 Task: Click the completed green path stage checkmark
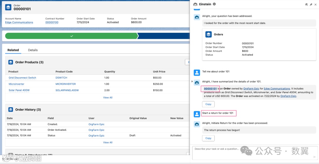71,36
